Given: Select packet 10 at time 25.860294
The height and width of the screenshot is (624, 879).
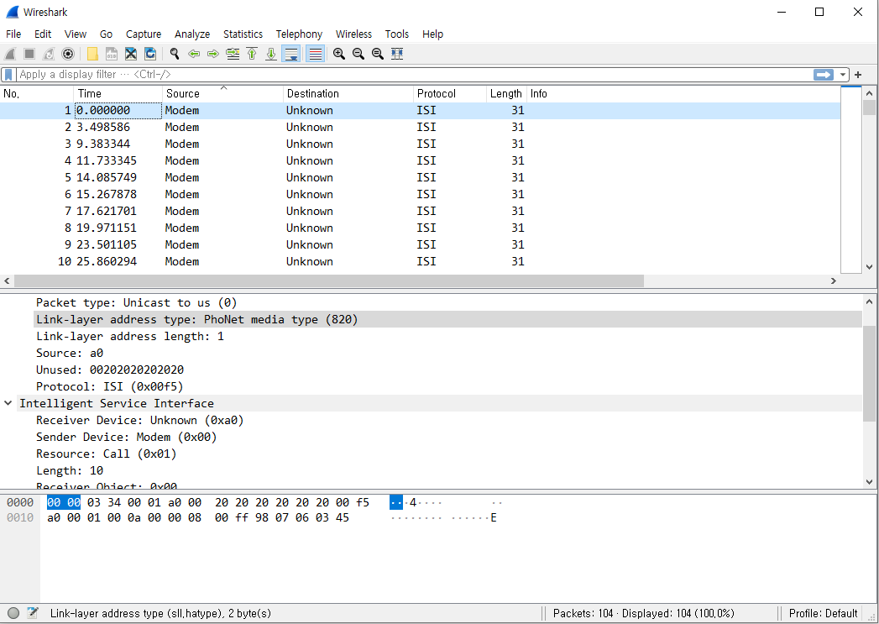Looking at the screenshot, I should coord(421,262).
